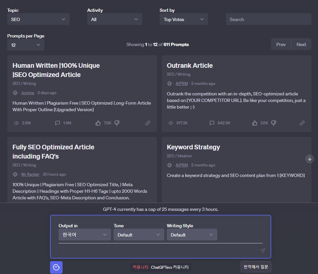Open AIPRM author link on Keyword Strategy
The image size is (318, 274).
181,165
